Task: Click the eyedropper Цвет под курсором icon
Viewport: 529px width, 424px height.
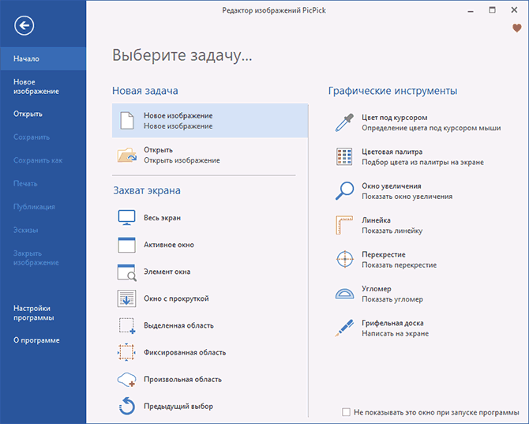Action: click(x=344, y=122)
